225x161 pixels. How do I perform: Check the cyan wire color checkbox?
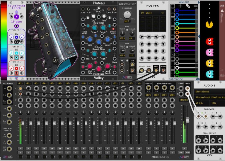point(173,23)
